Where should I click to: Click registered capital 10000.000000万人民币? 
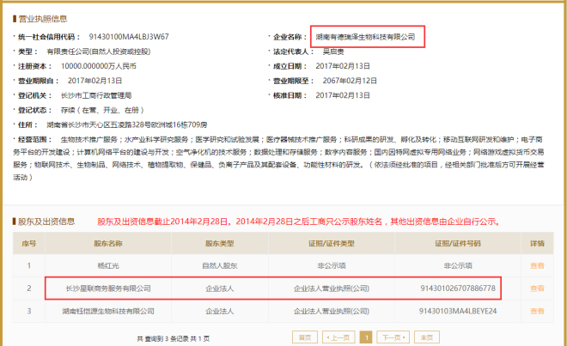tap(98, 66)
